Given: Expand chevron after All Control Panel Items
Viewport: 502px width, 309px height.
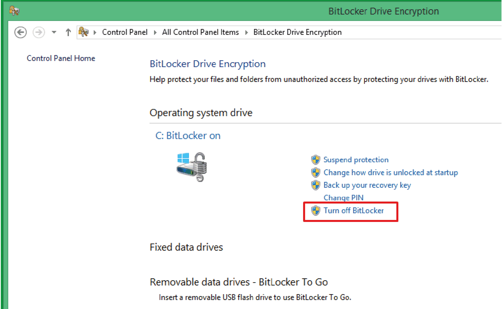Looking at the screenshot, I should tap(247, 32).
